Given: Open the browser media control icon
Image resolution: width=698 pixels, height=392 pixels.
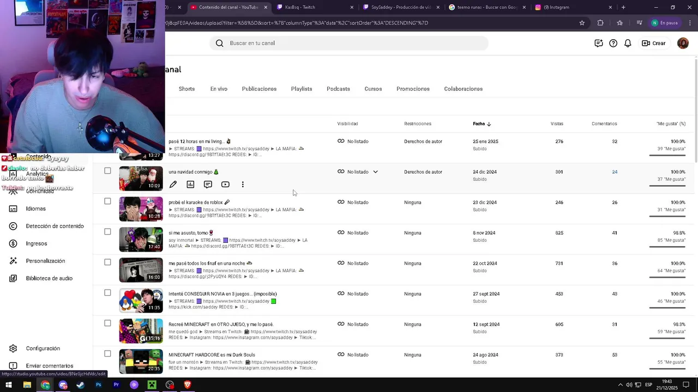Looking at the screenshot, I should tap(639, 23).
